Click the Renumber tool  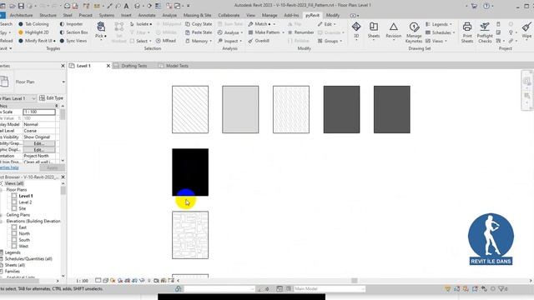coord(301,32)
